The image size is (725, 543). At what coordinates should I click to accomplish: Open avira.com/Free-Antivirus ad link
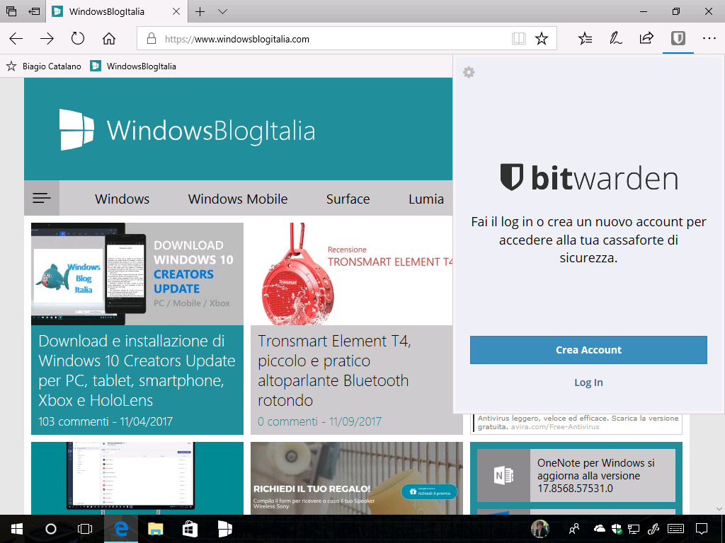coord(555,427)
